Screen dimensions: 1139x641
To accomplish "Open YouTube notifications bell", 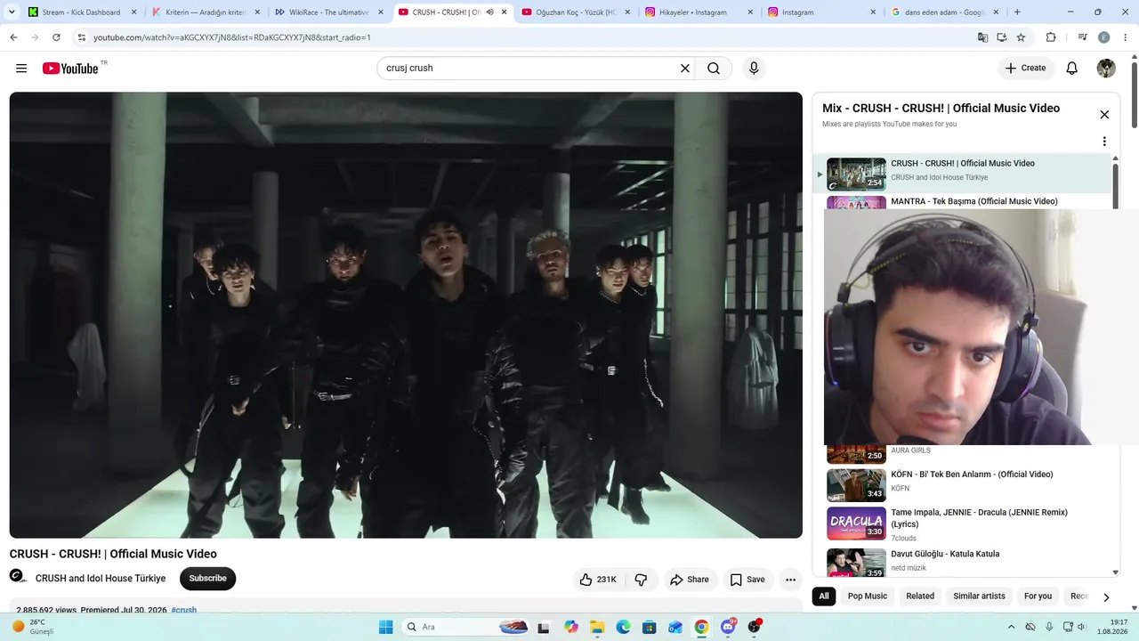I will tap(1072, 69).
